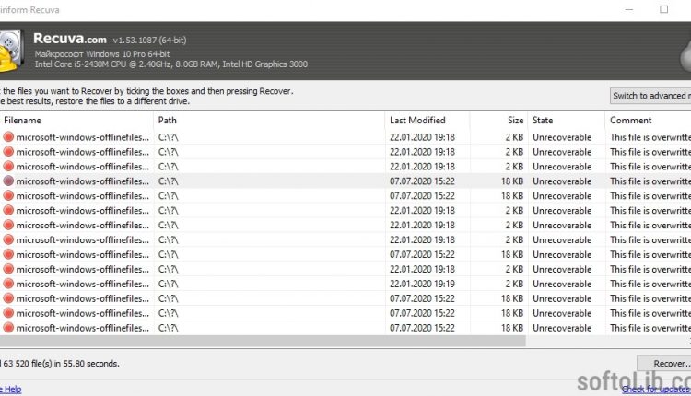Click 'Unrecoverable' in the 22.01.2020 19:19 row

tap(562, 284)
